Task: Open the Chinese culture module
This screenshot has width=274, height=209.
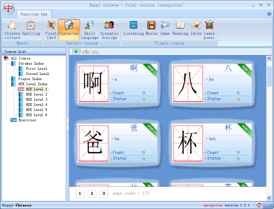Action: click(x=12, y=30)
